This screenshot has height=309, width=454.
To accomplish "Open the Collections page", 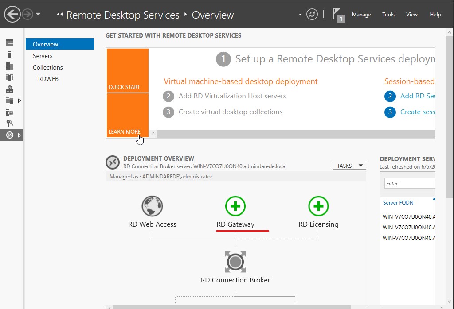I will click(x=48, y=67).
